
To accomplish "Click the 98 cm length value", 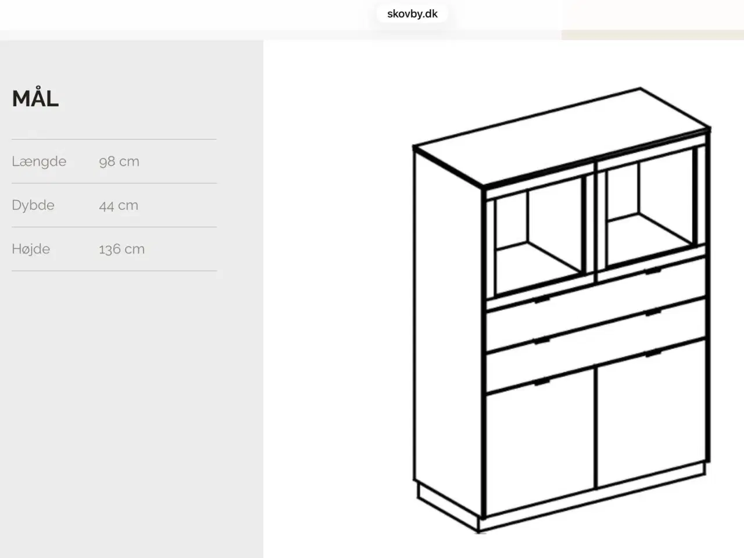I will 119,162.
